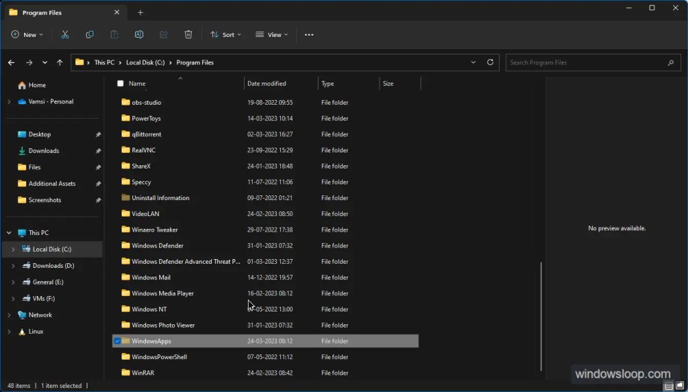Click the back navigation arrow
688x392 pixels.
11,62
